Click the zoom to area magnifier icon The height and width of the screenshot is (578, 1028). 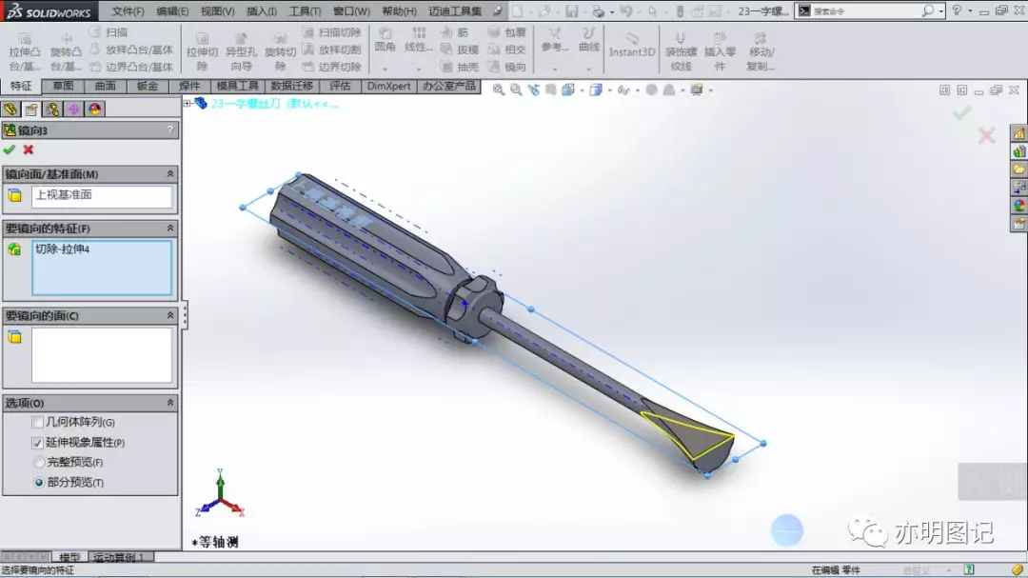(516, 90)
